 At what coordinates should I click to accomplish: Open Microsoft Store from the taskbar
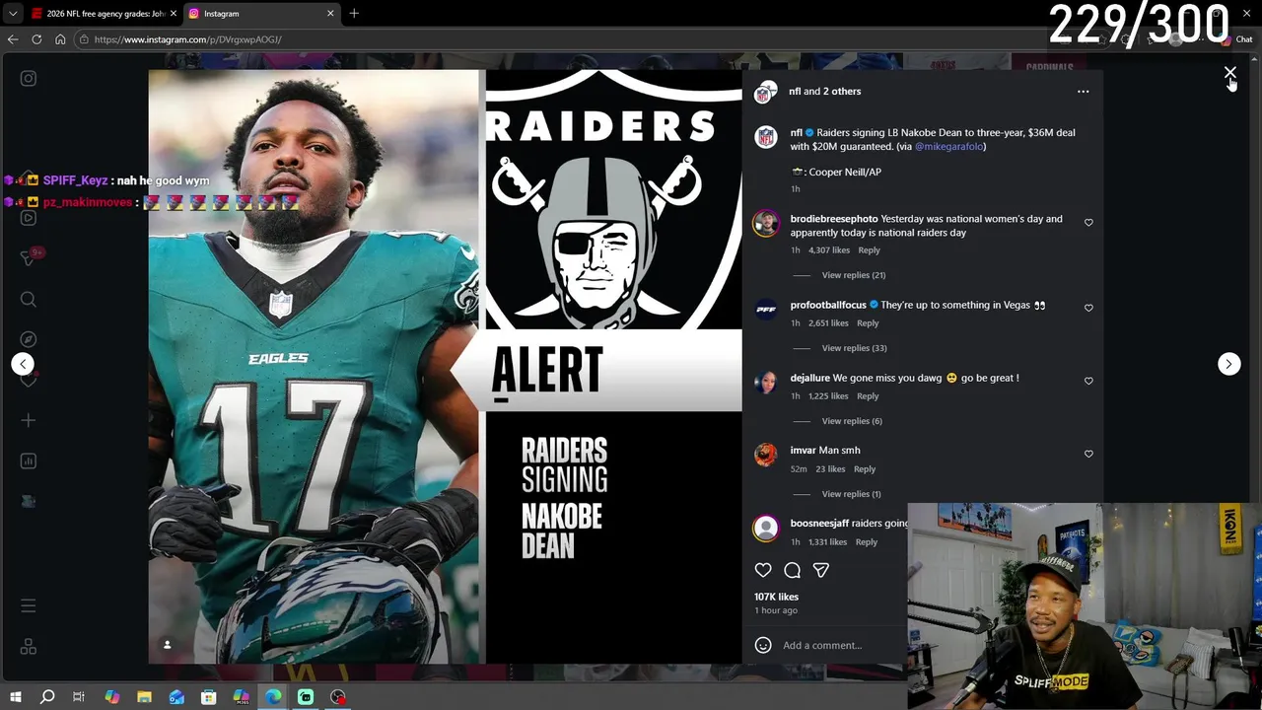pos(208,697)
